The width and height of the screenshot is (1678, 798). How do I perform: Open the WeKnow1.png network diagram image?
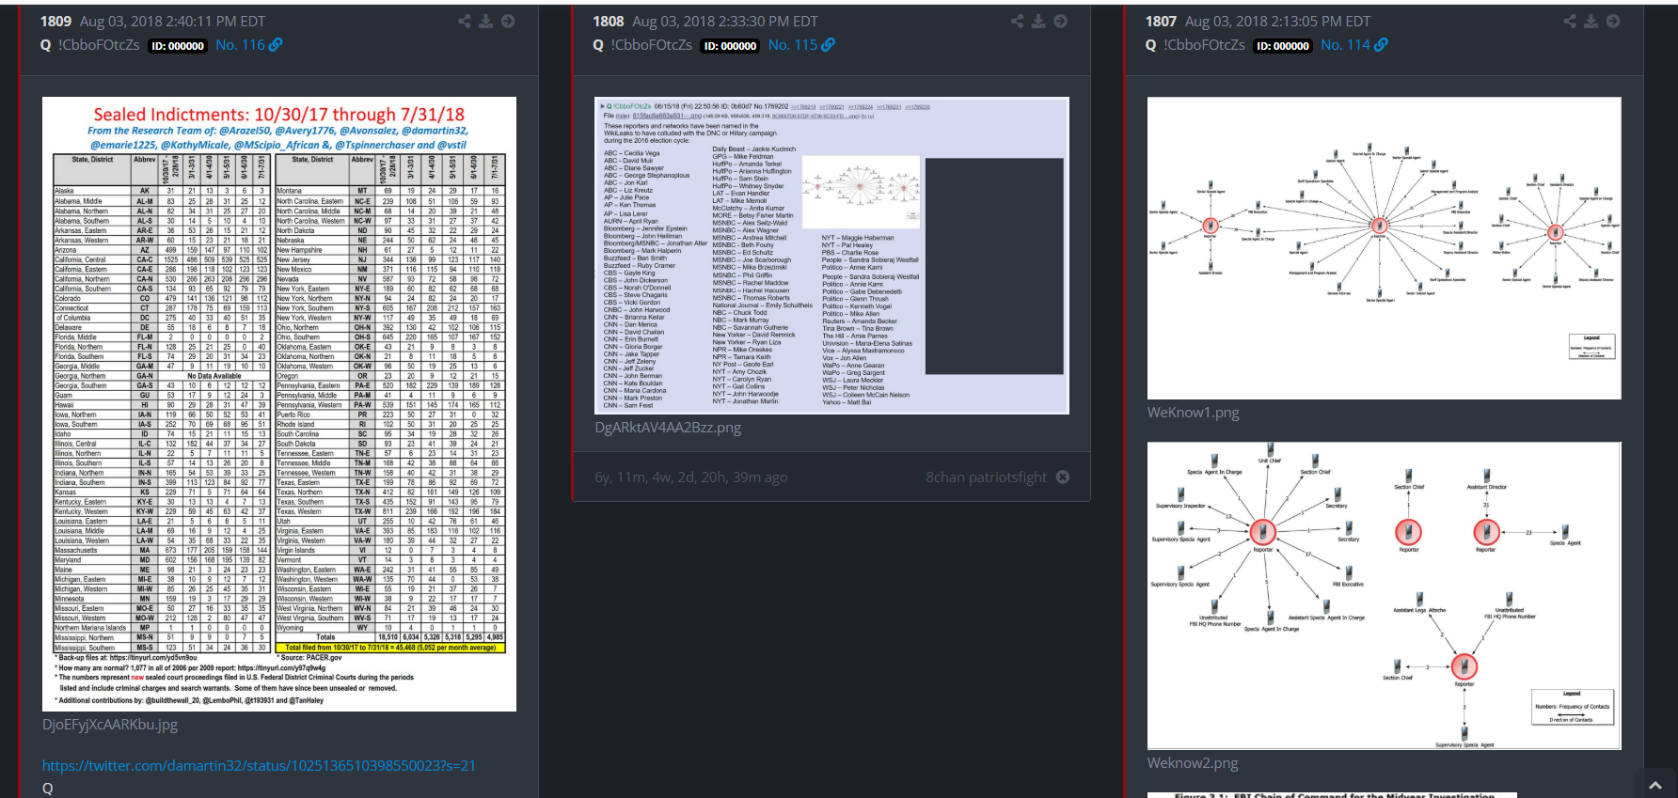pyautogui.click(x=1384, y=248)
